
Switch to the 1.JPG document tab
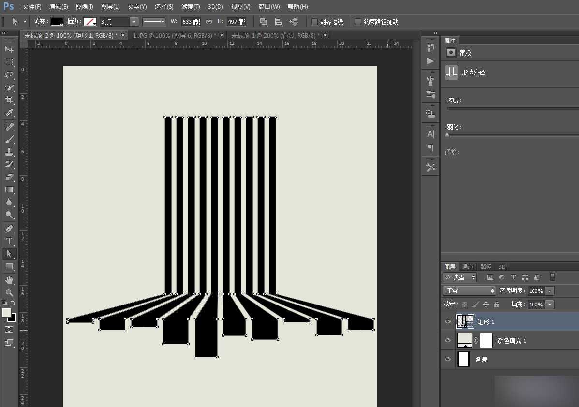174,36
